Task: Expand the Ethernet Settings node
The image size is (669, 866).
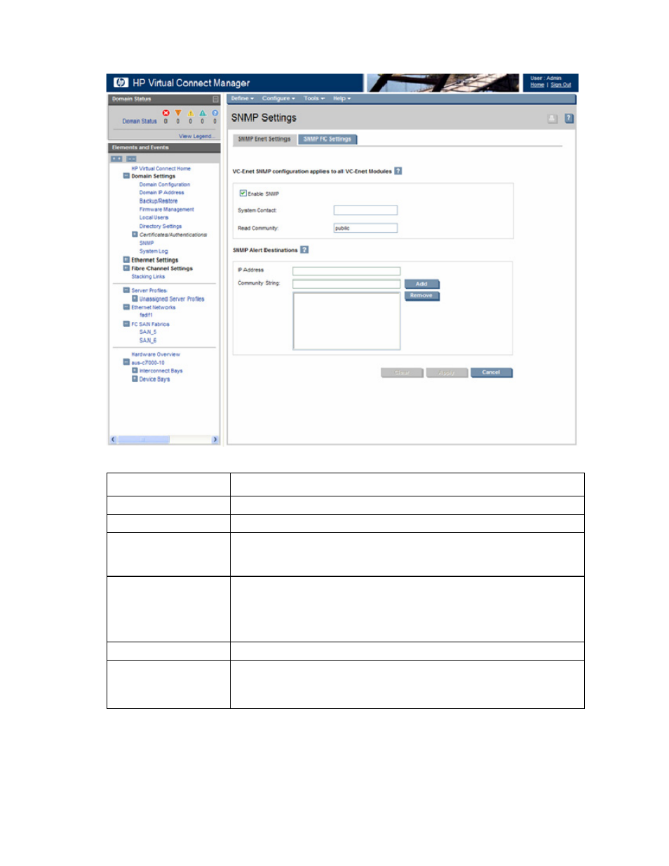Action: click(126, 259)
